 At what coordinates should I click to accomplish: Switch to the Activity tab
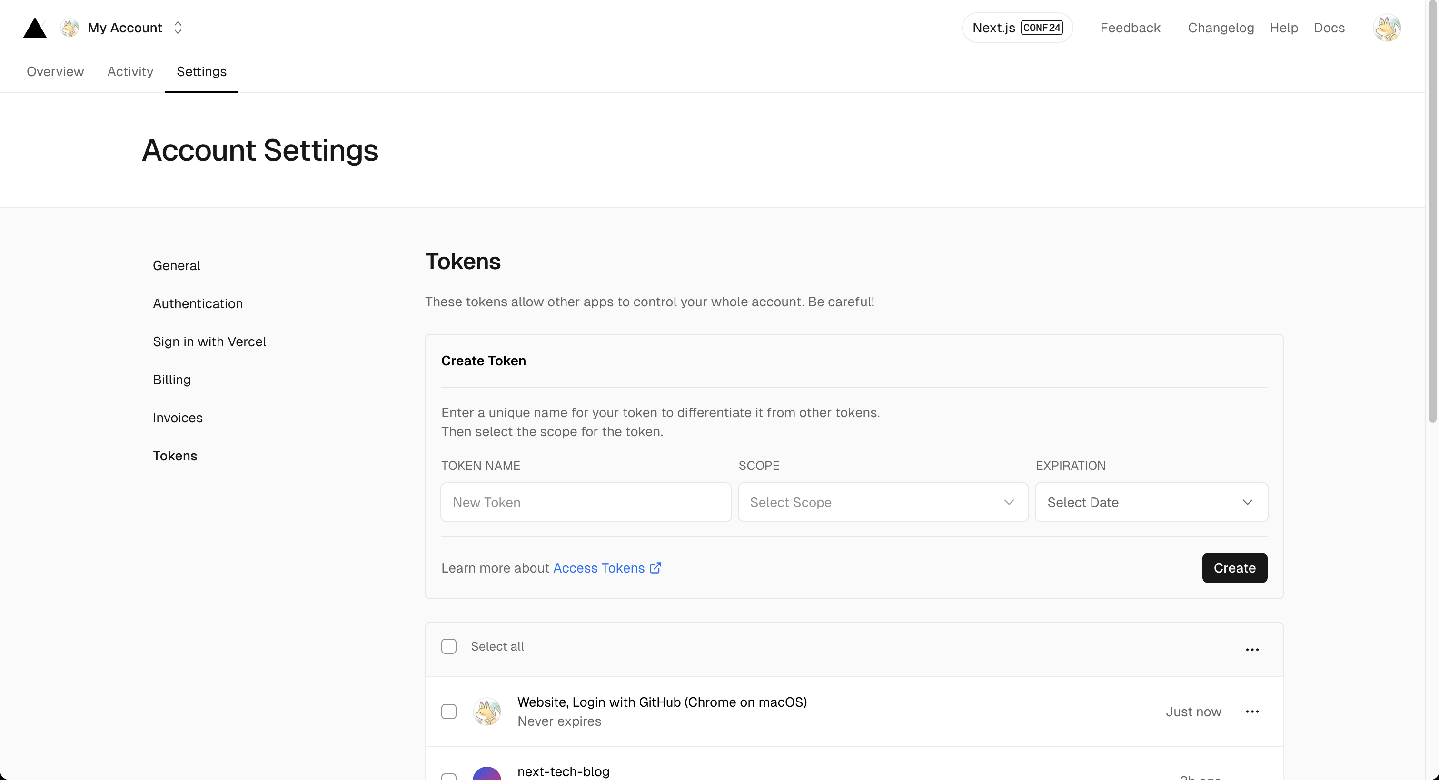click(130, 71)
